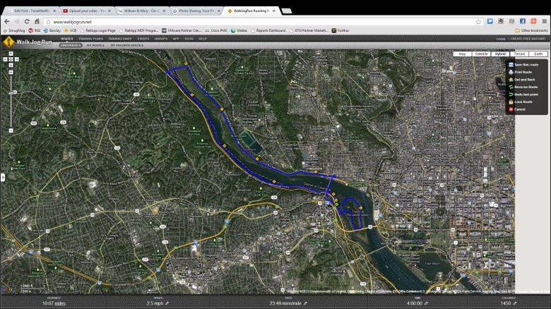This screenshot has height=309, width=551.
Task: Click the Save this route disk icon
Action: [x=511, y=65]
